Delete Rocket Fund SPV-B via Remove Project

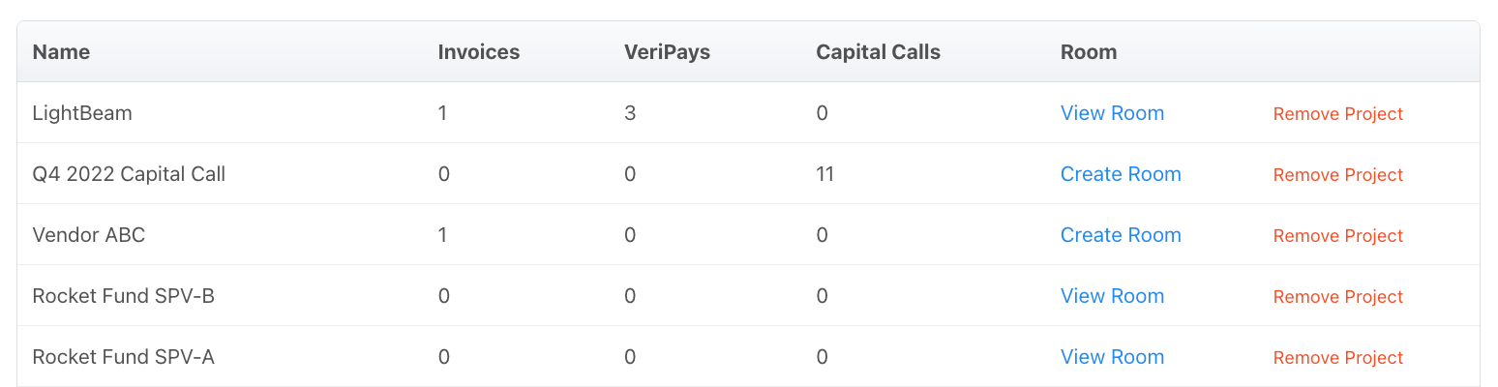(1337, 297)
